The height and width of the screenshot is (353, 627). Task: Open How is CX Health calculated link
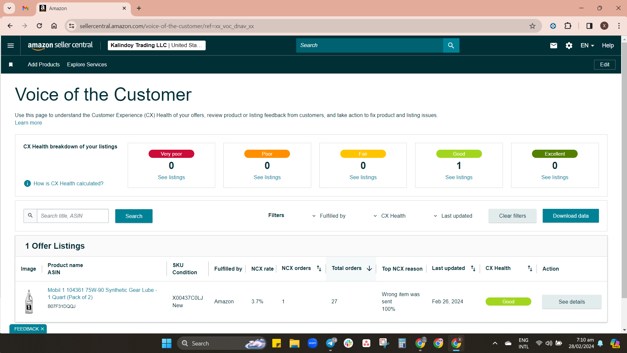click(68, 183)
